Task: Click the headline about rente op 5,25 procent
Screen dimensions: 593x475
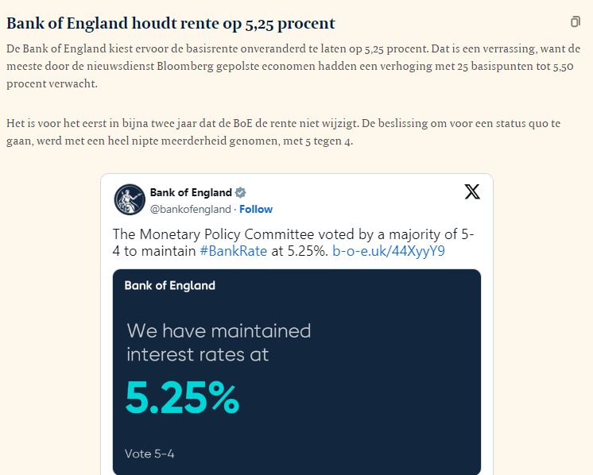Action: click(171, 23)
